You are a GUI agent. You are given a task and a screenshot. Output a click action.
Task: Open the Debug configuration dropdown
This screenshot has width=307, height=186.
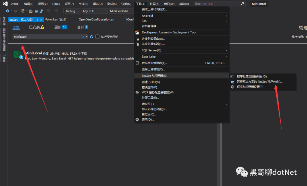coord(73,11)
